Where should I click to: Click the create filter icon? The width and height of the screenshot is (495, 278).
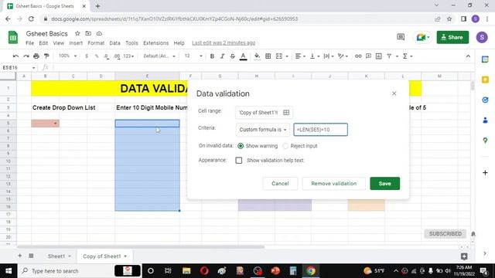click(x=389, y=56)
